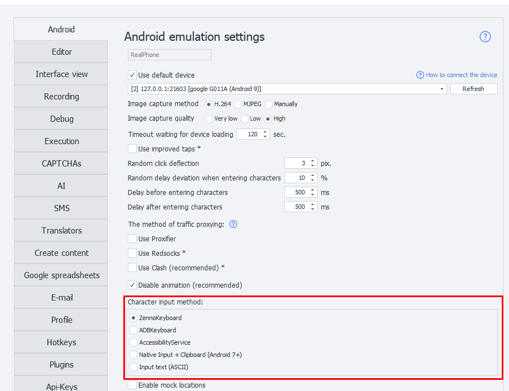509x391 pixels.
Task: Go to the Translators tab
Action: tap(61, 231)
